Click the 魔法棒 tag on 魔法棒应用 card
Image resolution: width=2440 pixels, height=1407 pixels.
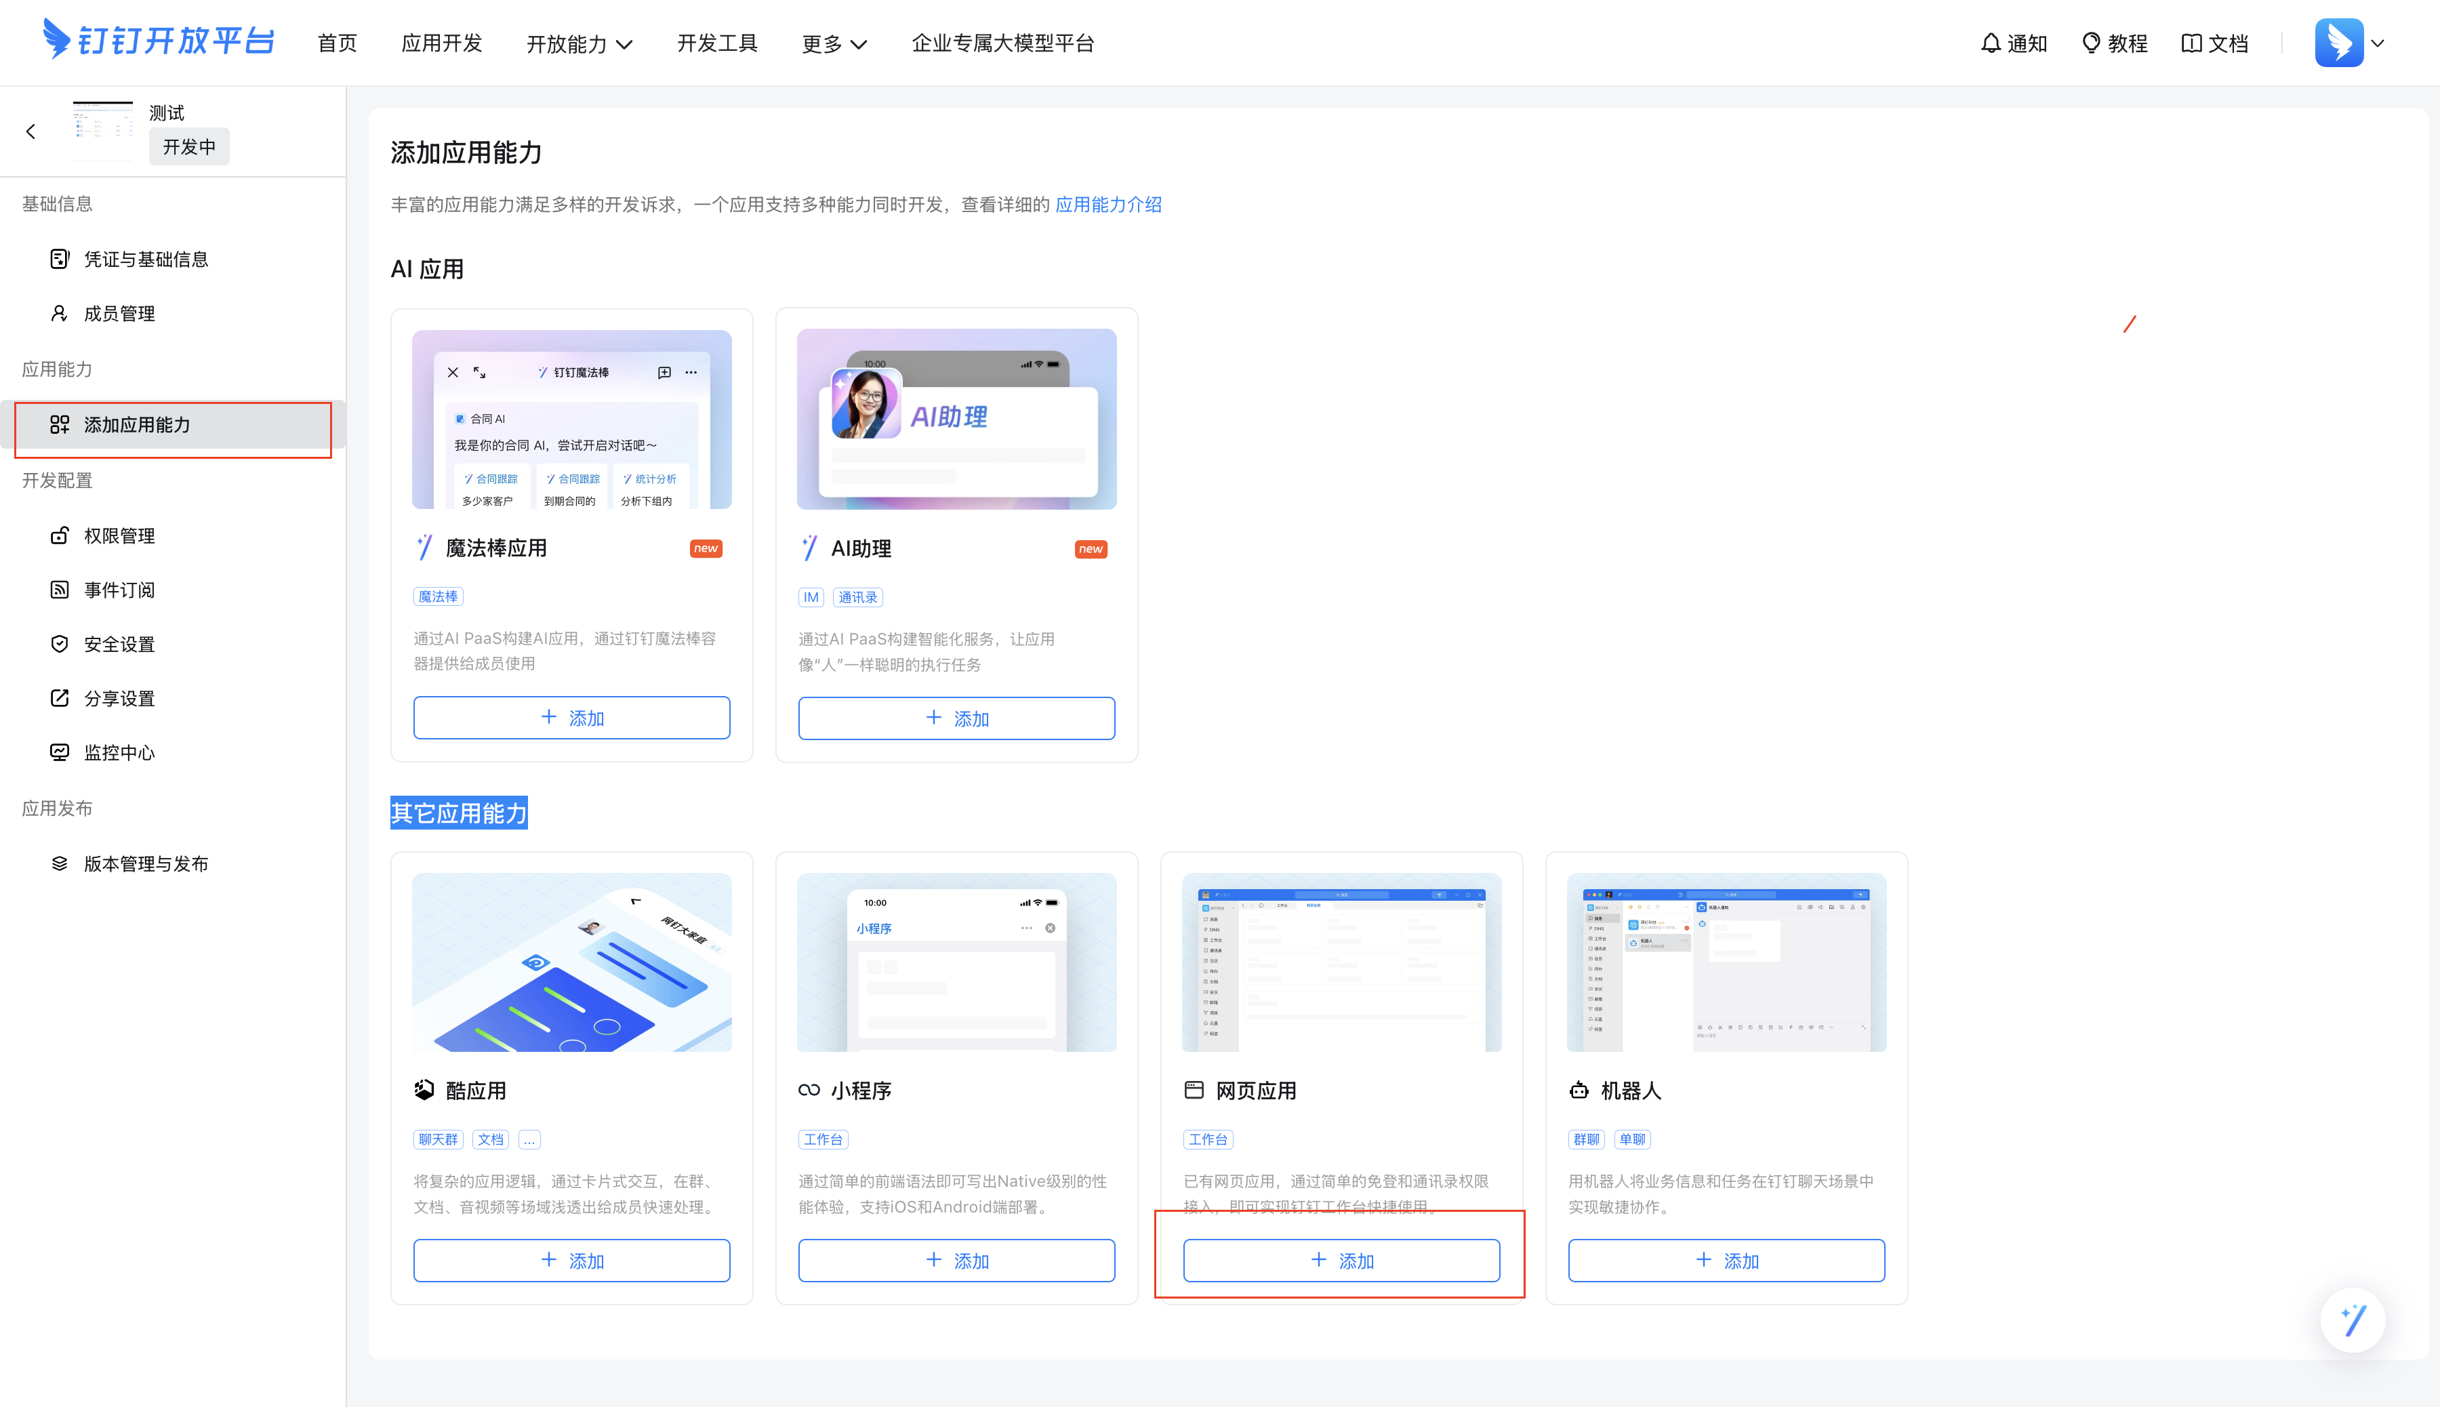438,596
